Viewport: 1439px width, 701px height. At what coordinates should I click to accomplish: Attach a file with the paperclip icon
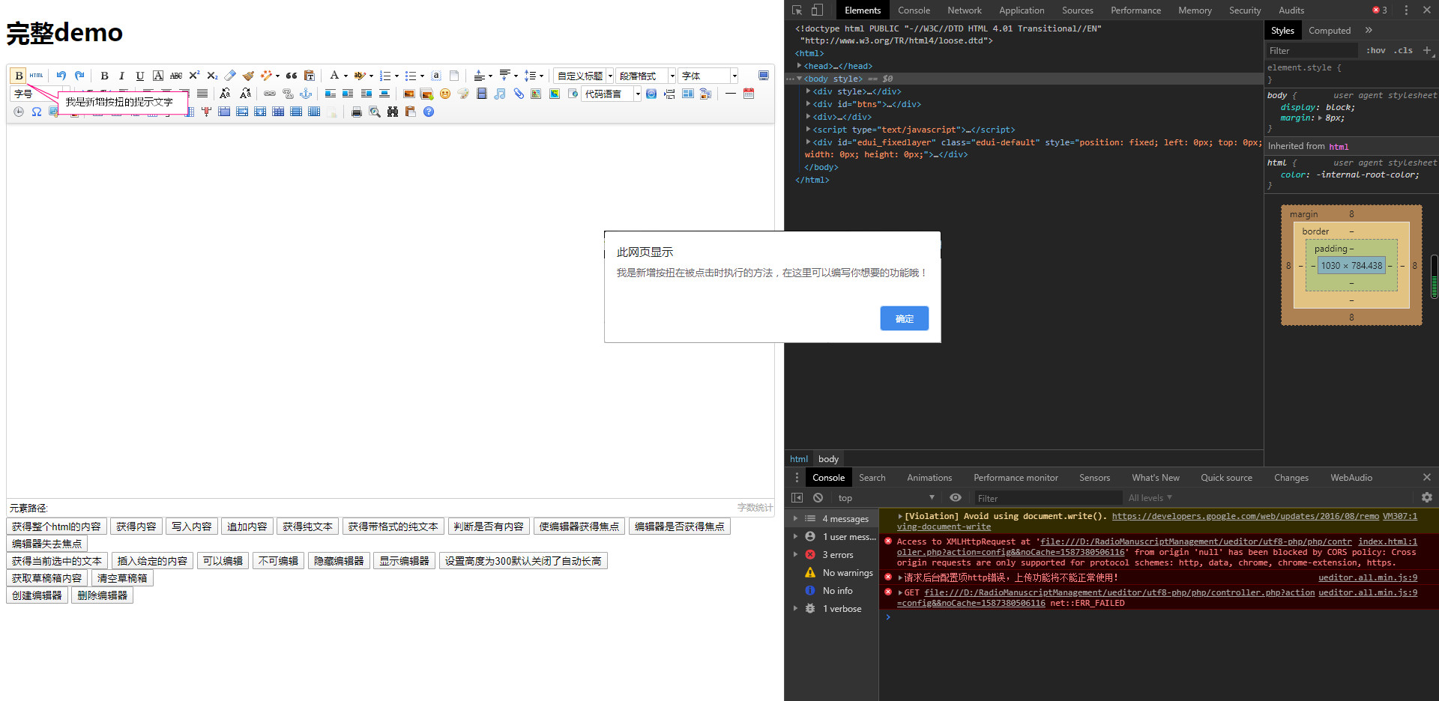coord(519,94)
